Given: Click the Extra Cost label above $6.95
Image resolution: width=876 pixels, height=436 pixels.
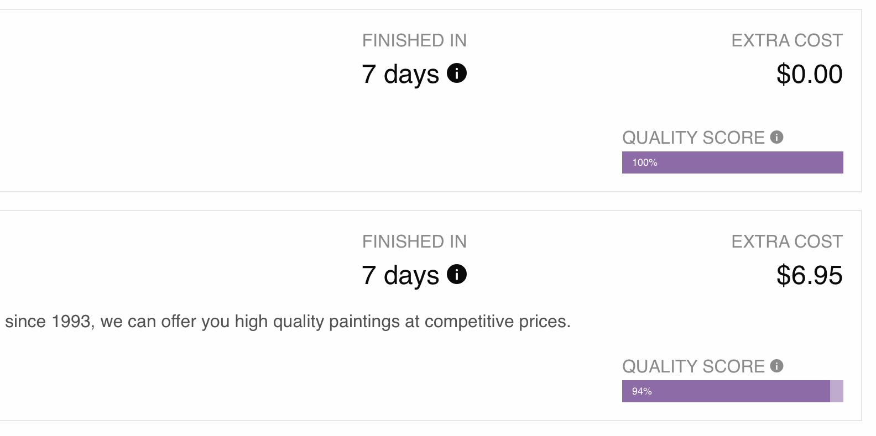Looking at the screenshot, I should click(787, 241).
